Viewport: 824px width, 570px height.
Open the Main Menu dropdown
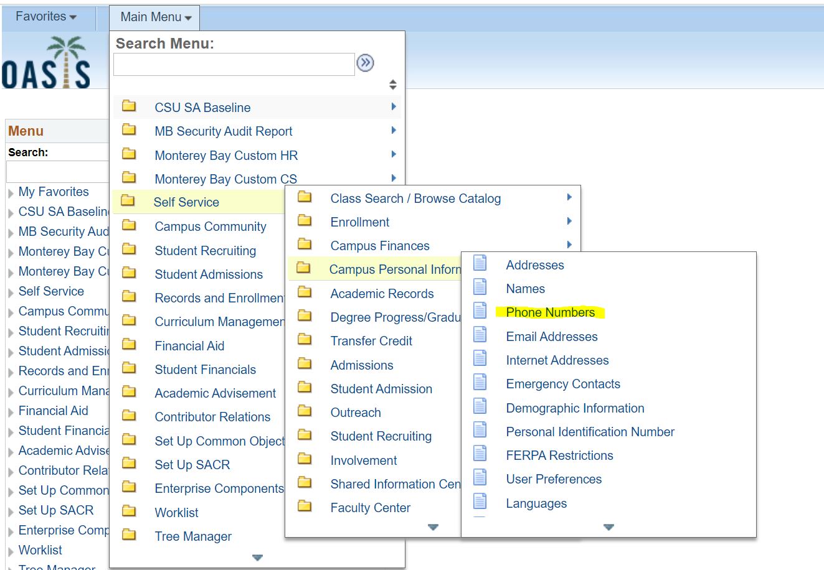click(x=155, y=17)
